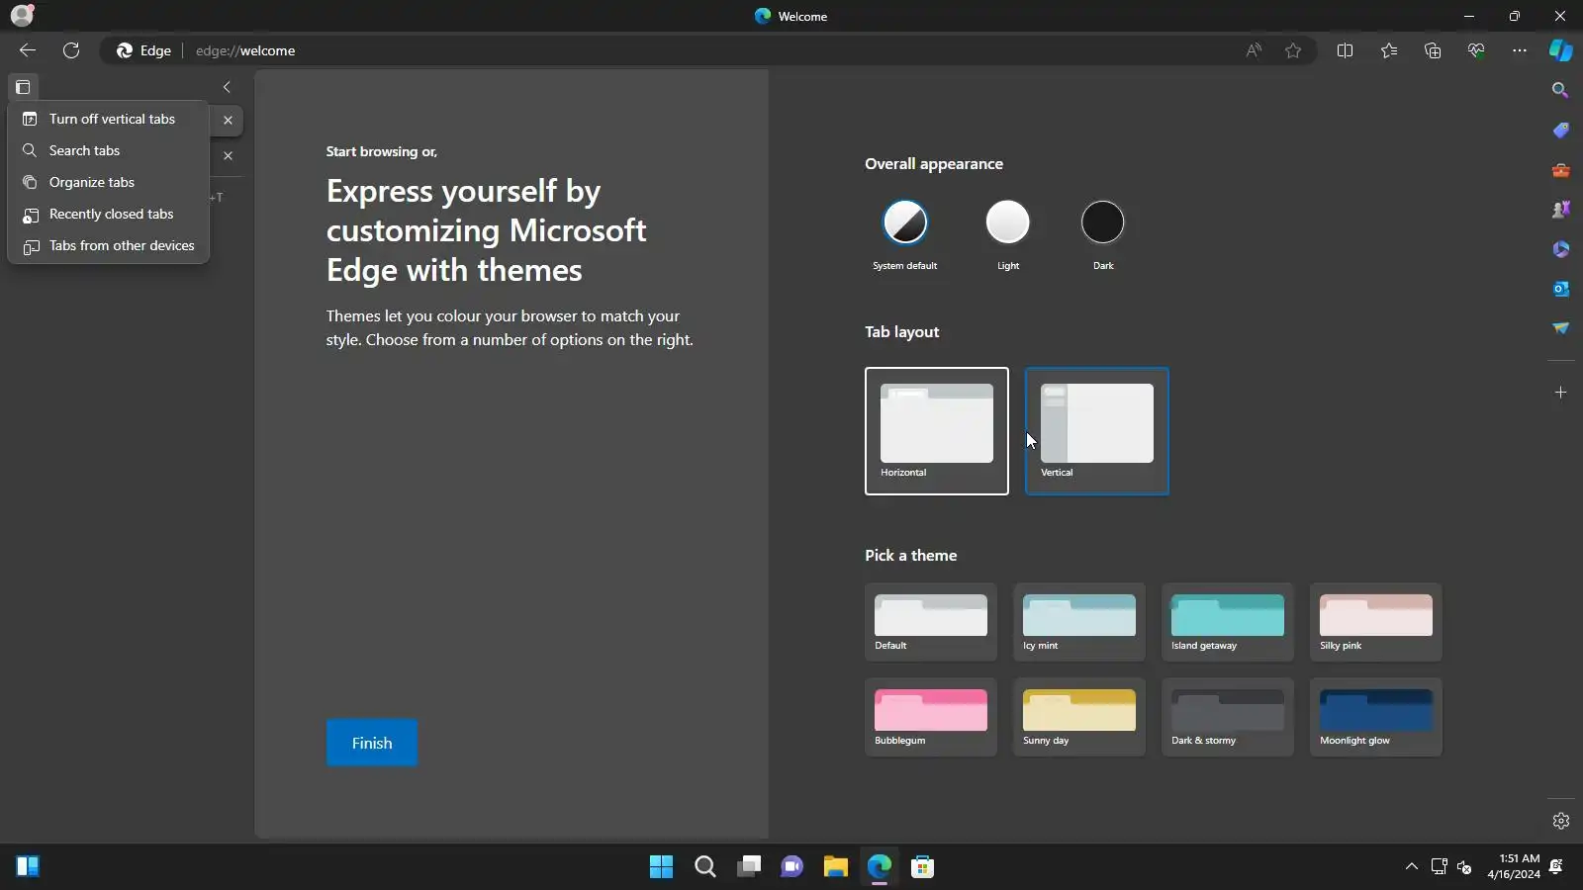Image resolution: width=1583 pixels, height=890 pixels.
Task: View site information for Edge
Action: (144, 50)
